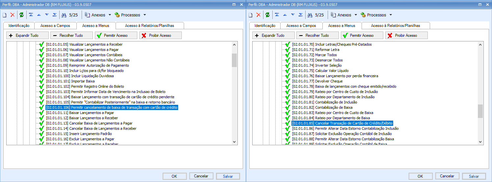Open Acesso à Relatórios/Planilhas tab in left window

pyautogui.click(x=150, y=26)
